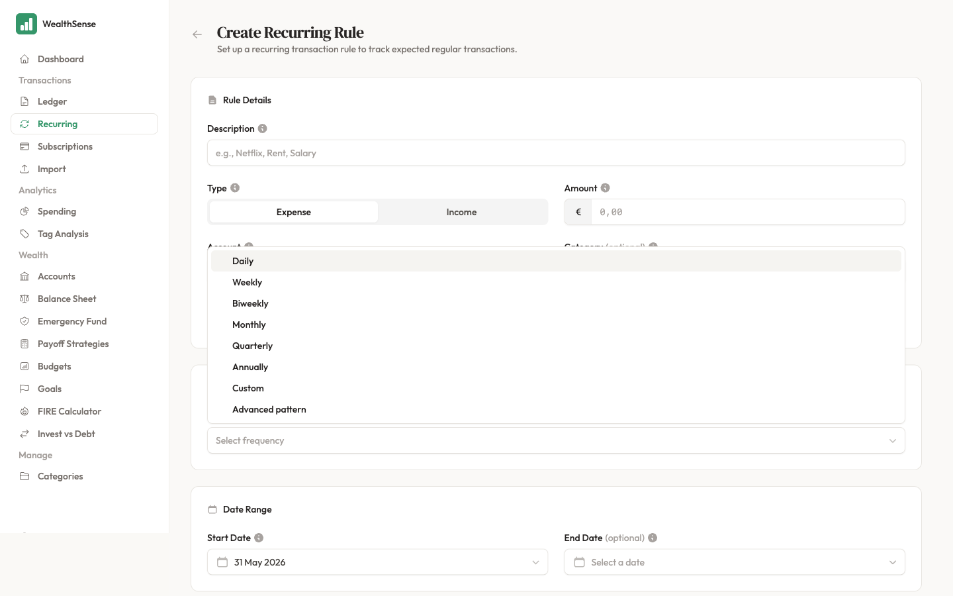Choose Custom from frequency list
Screen dimensions: 953x596
(x=556, y=388)
